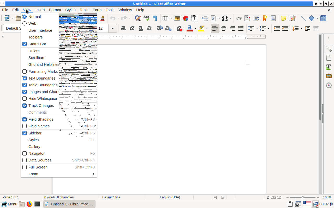This screenshot has height=208, width=334.
Task: Align text to center
Action: click(224, 28)
